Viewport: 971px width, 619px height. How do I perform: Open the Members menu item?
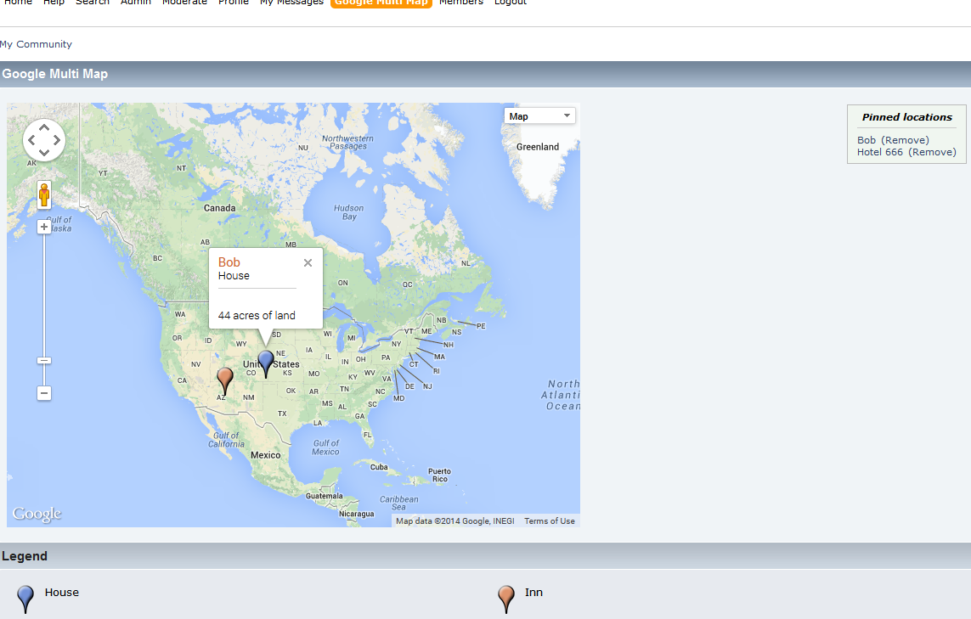point(460,3)
